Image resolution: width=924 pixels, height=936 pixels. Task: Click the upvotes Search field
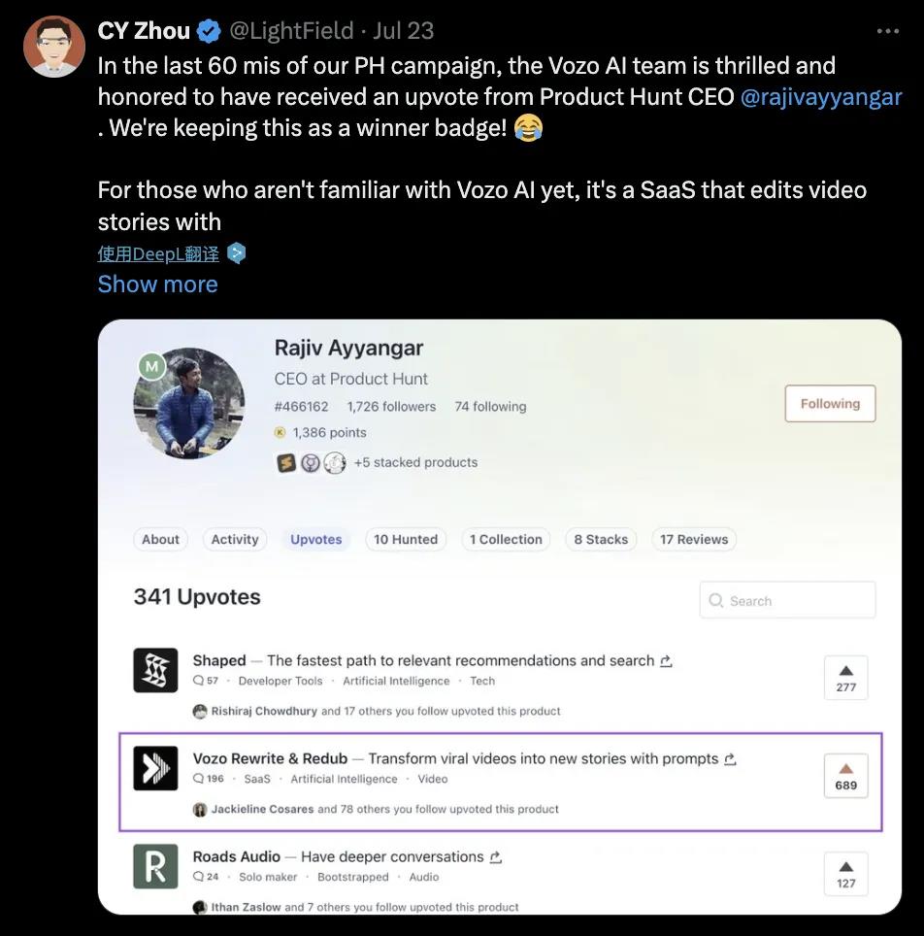click(787, 601)
